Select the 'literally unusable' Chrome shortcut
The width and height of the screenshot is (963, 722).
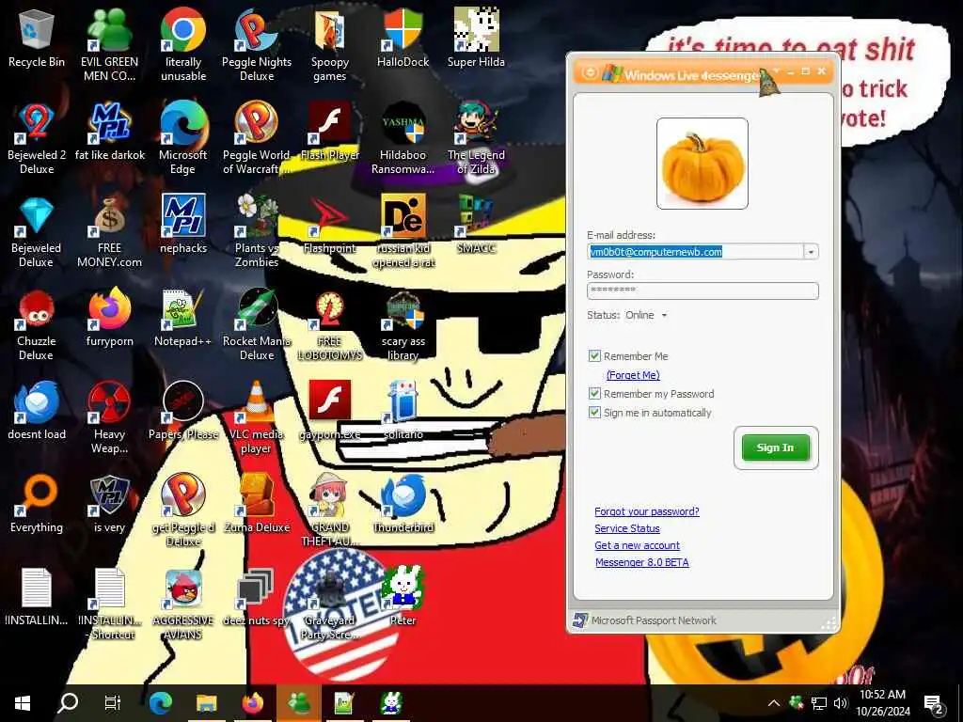[183, 46]
